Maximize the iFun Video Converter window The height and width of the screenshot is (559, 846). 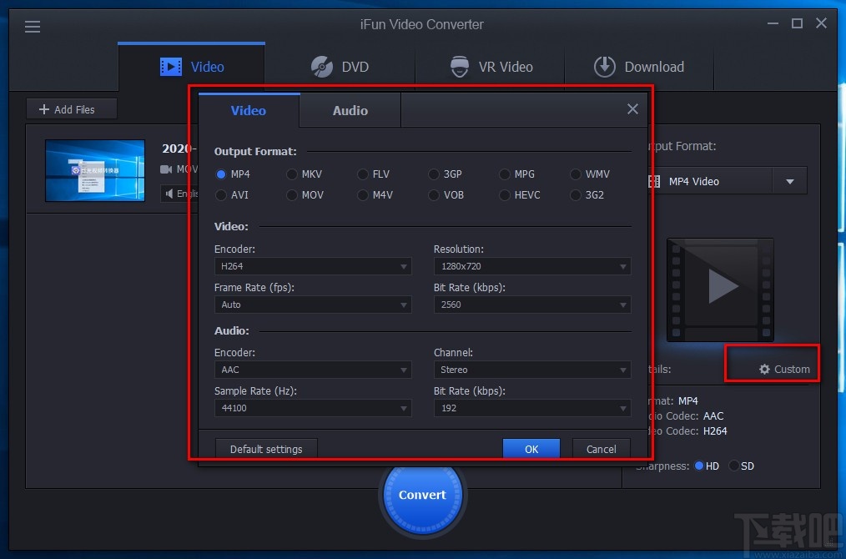797,23
